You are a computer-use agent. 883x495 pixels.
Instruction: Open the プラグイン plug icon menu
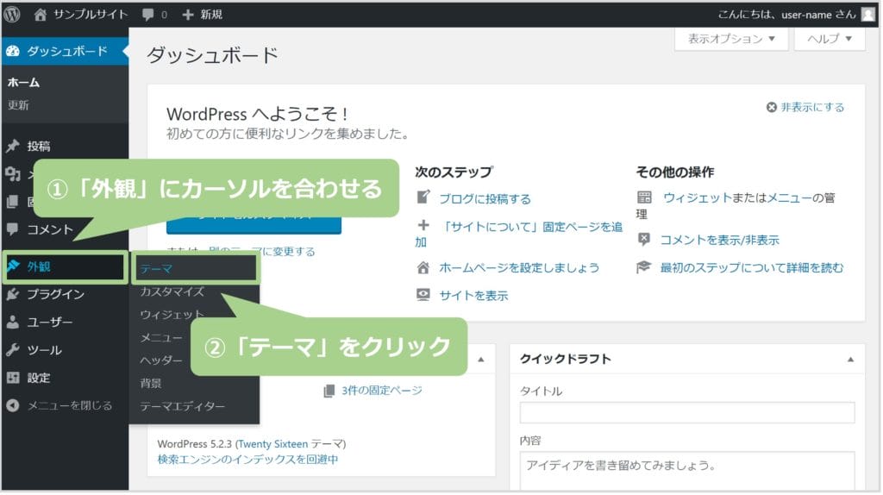click(x=12, y=294)
